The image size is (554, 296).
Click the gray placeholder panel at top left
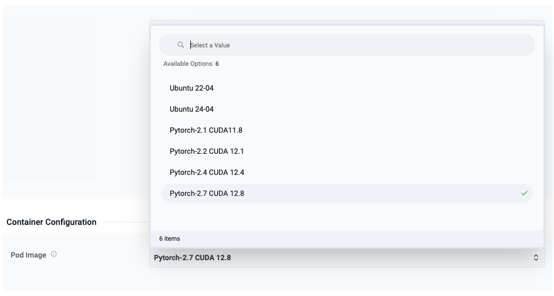coord(48,97)
